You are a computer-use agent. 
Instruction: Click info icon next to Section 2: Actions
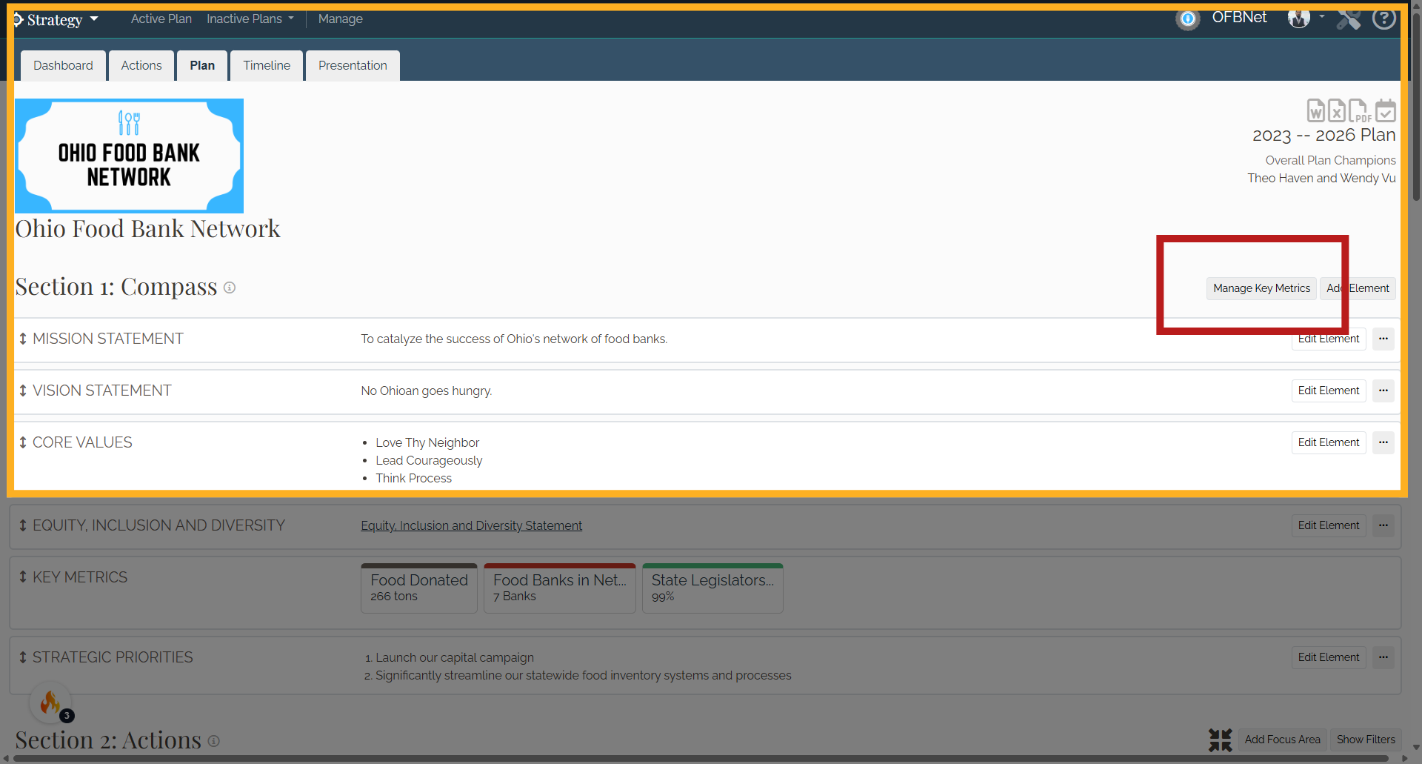213,741
